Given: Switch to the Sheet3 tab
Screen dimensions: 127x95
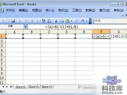Looking at the screenshot, I should tap(47, 87).
